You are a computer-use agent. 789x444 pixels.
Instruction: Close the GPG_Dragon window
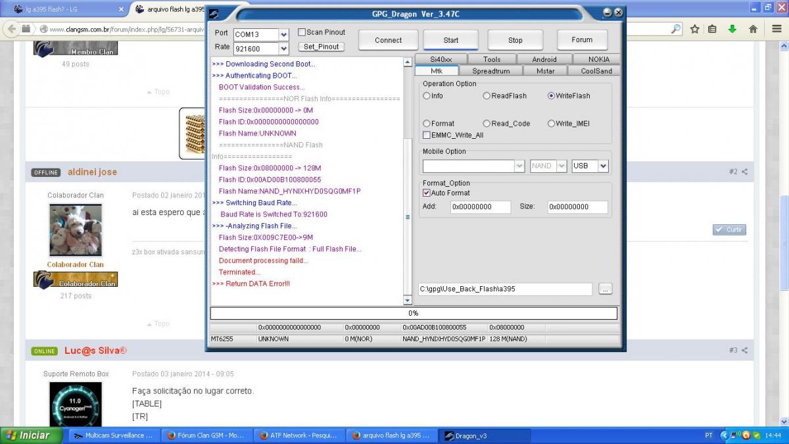(618, 12)
